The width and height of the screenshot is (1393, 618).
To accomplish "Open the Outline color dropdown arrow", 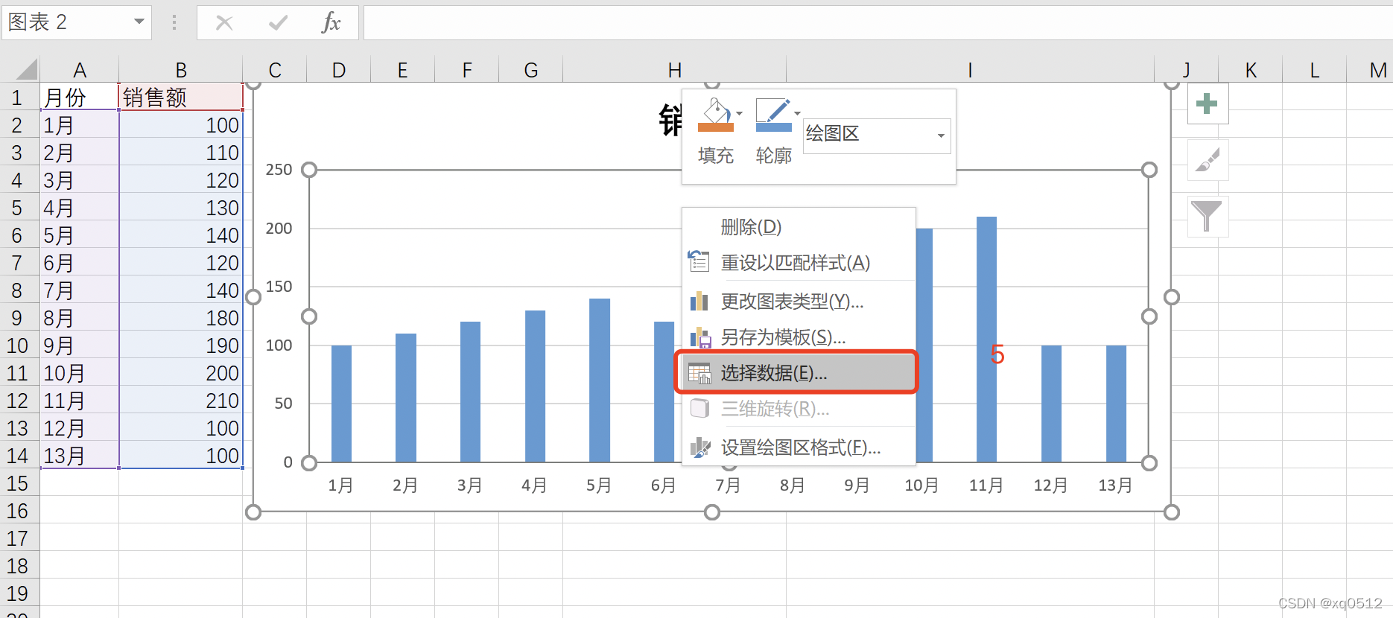I will click(x=797, y=114).
